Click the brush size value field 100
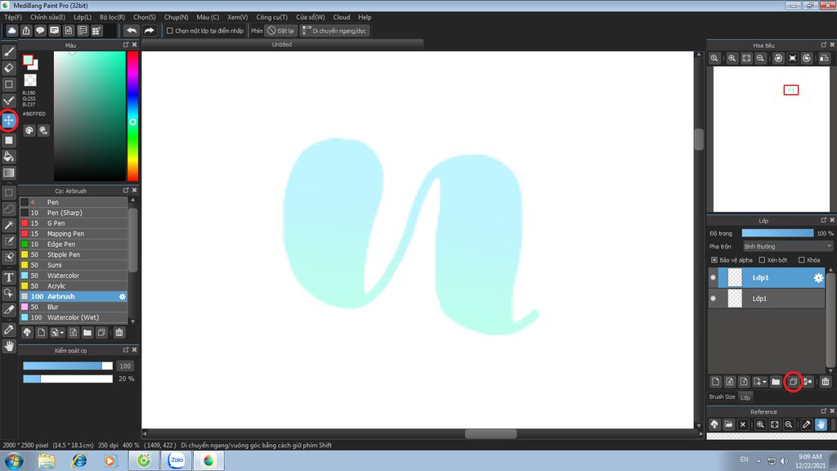 pyautogui.click(x=125, y=366)
